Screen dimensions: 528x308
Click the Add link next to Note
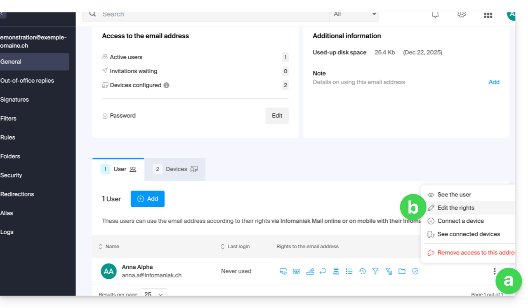tap(494, 82)
